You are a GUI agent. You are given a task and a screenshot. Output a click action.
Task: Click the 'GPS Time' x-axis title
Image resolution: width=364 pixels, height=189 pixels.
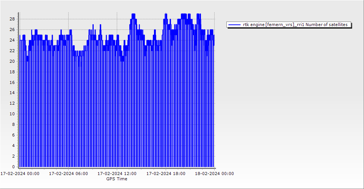tap(117, 179)
